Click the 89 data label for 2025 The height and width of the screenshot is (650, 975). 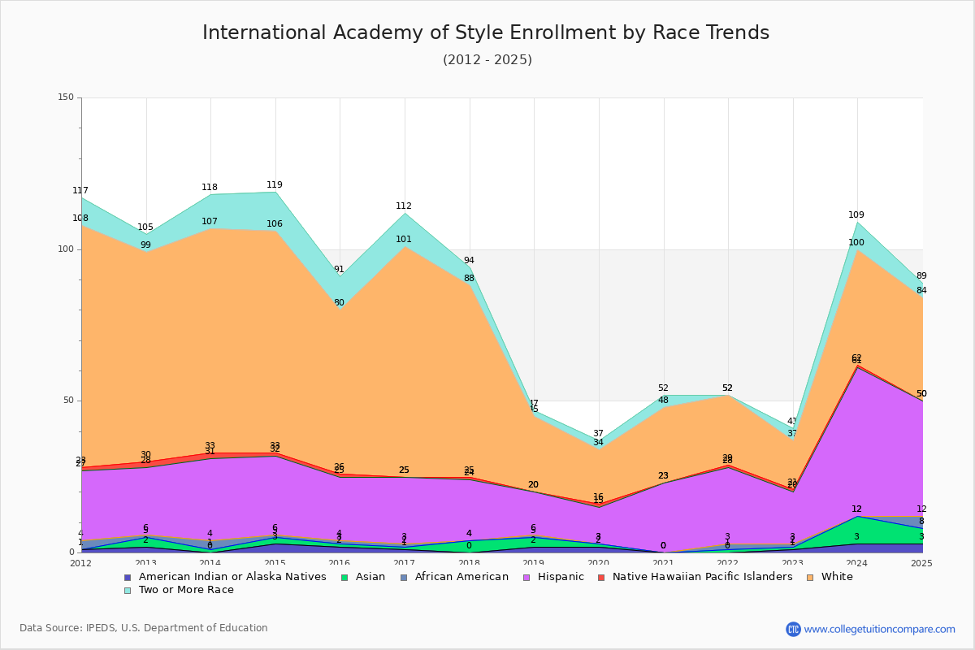921,276
